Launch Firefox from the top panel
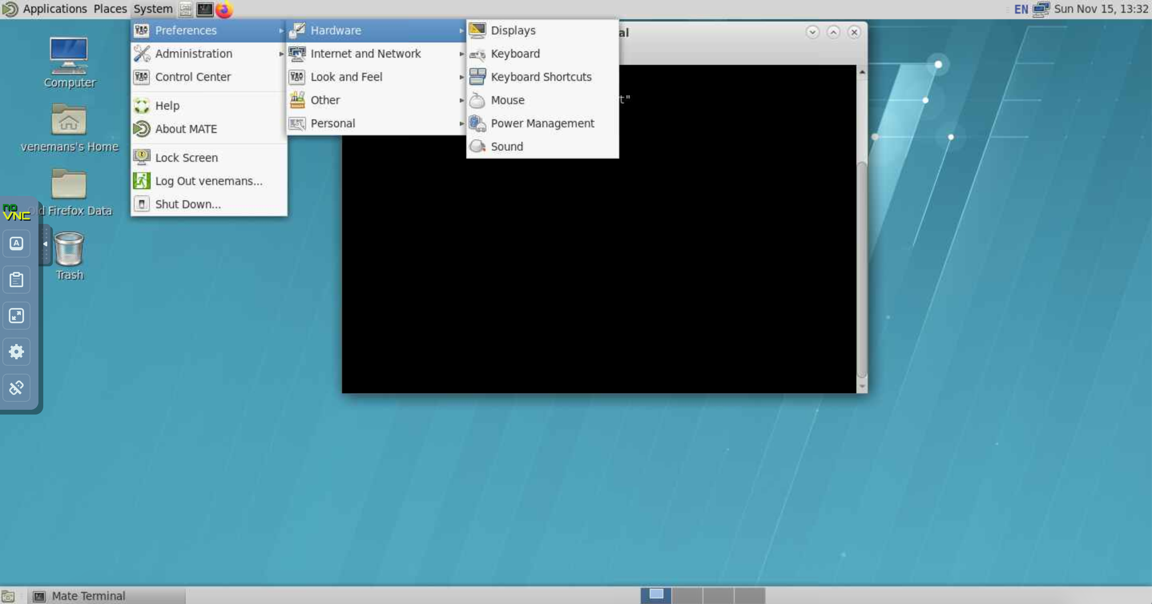Screen dimensions: 1152x604 point(224,9)
